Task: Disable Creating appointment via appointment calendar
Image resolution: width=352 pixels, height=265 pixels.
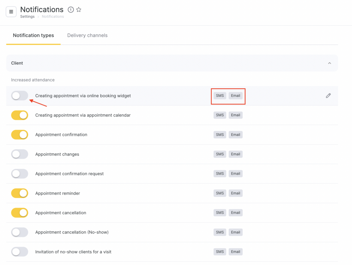Action: [20, 115]
